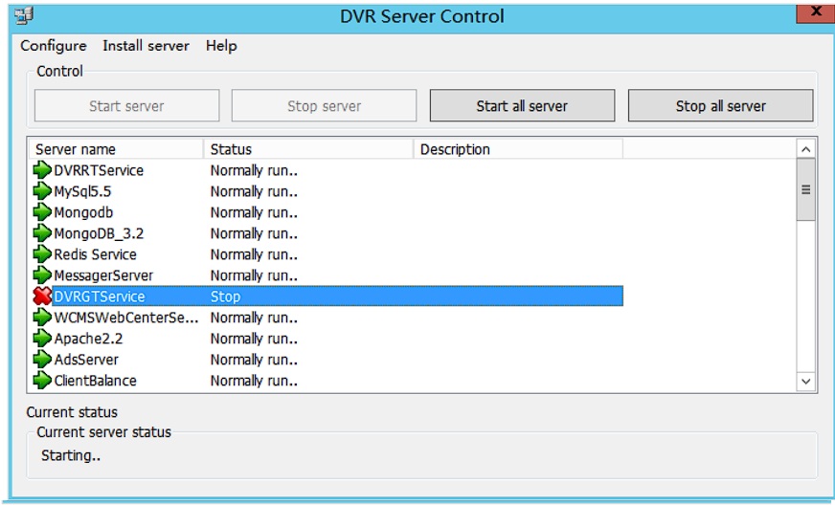835x505 pixels.
Task: Click green arrow icon beside MessagerServer
Action: click(42, 275)
